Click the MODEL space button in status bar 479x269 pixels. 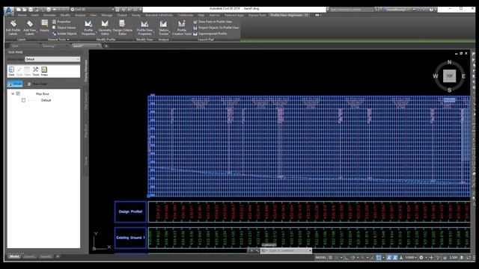tap(321, 258)
